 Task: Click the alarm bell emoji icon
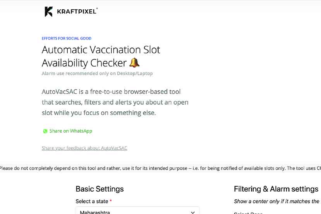point(134,62)
